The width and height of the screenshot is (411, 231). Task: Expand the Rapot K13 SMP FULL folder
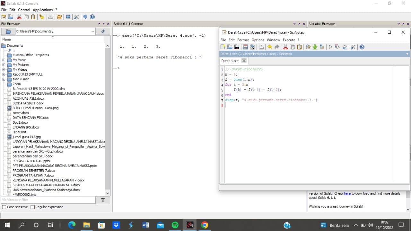pos(4,75)
